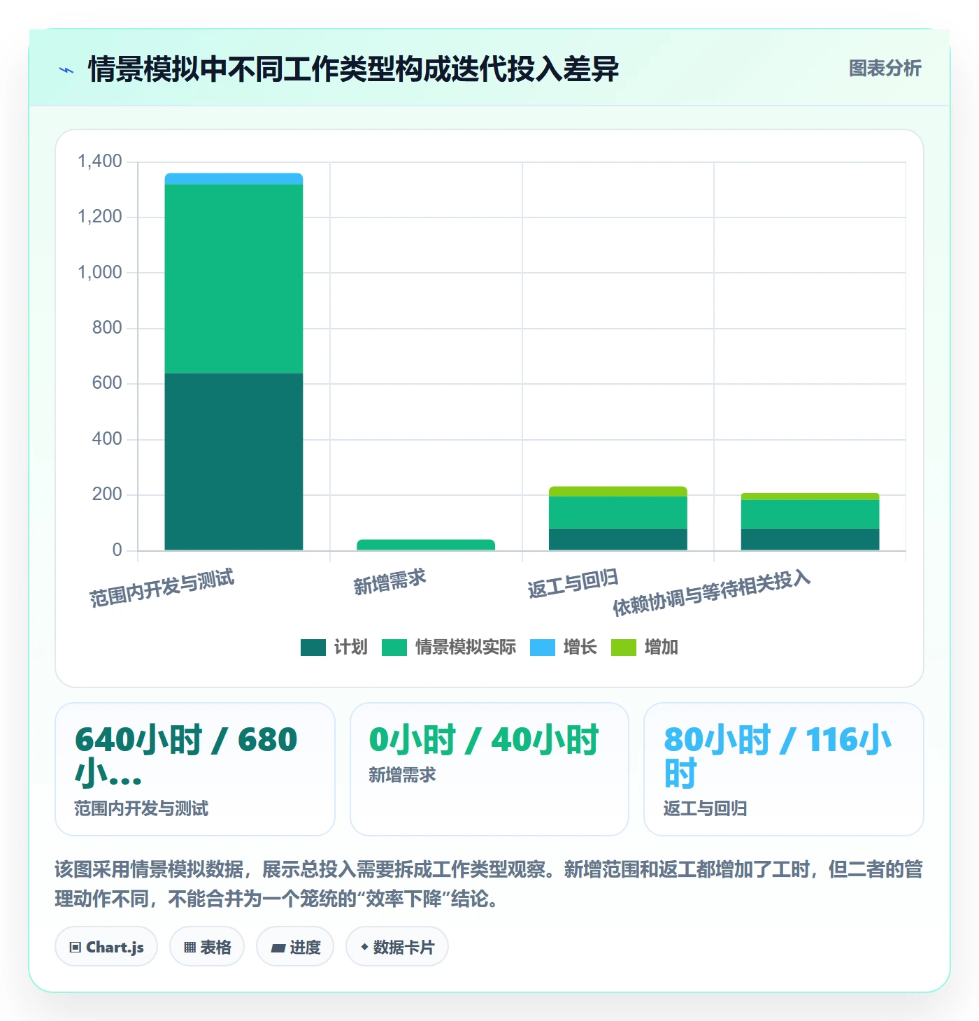
Task: Click the dark teal 计划 segment of 依赖协调与等待相关投入 bar
Action: pyautogui.click(x=810, y=539)
